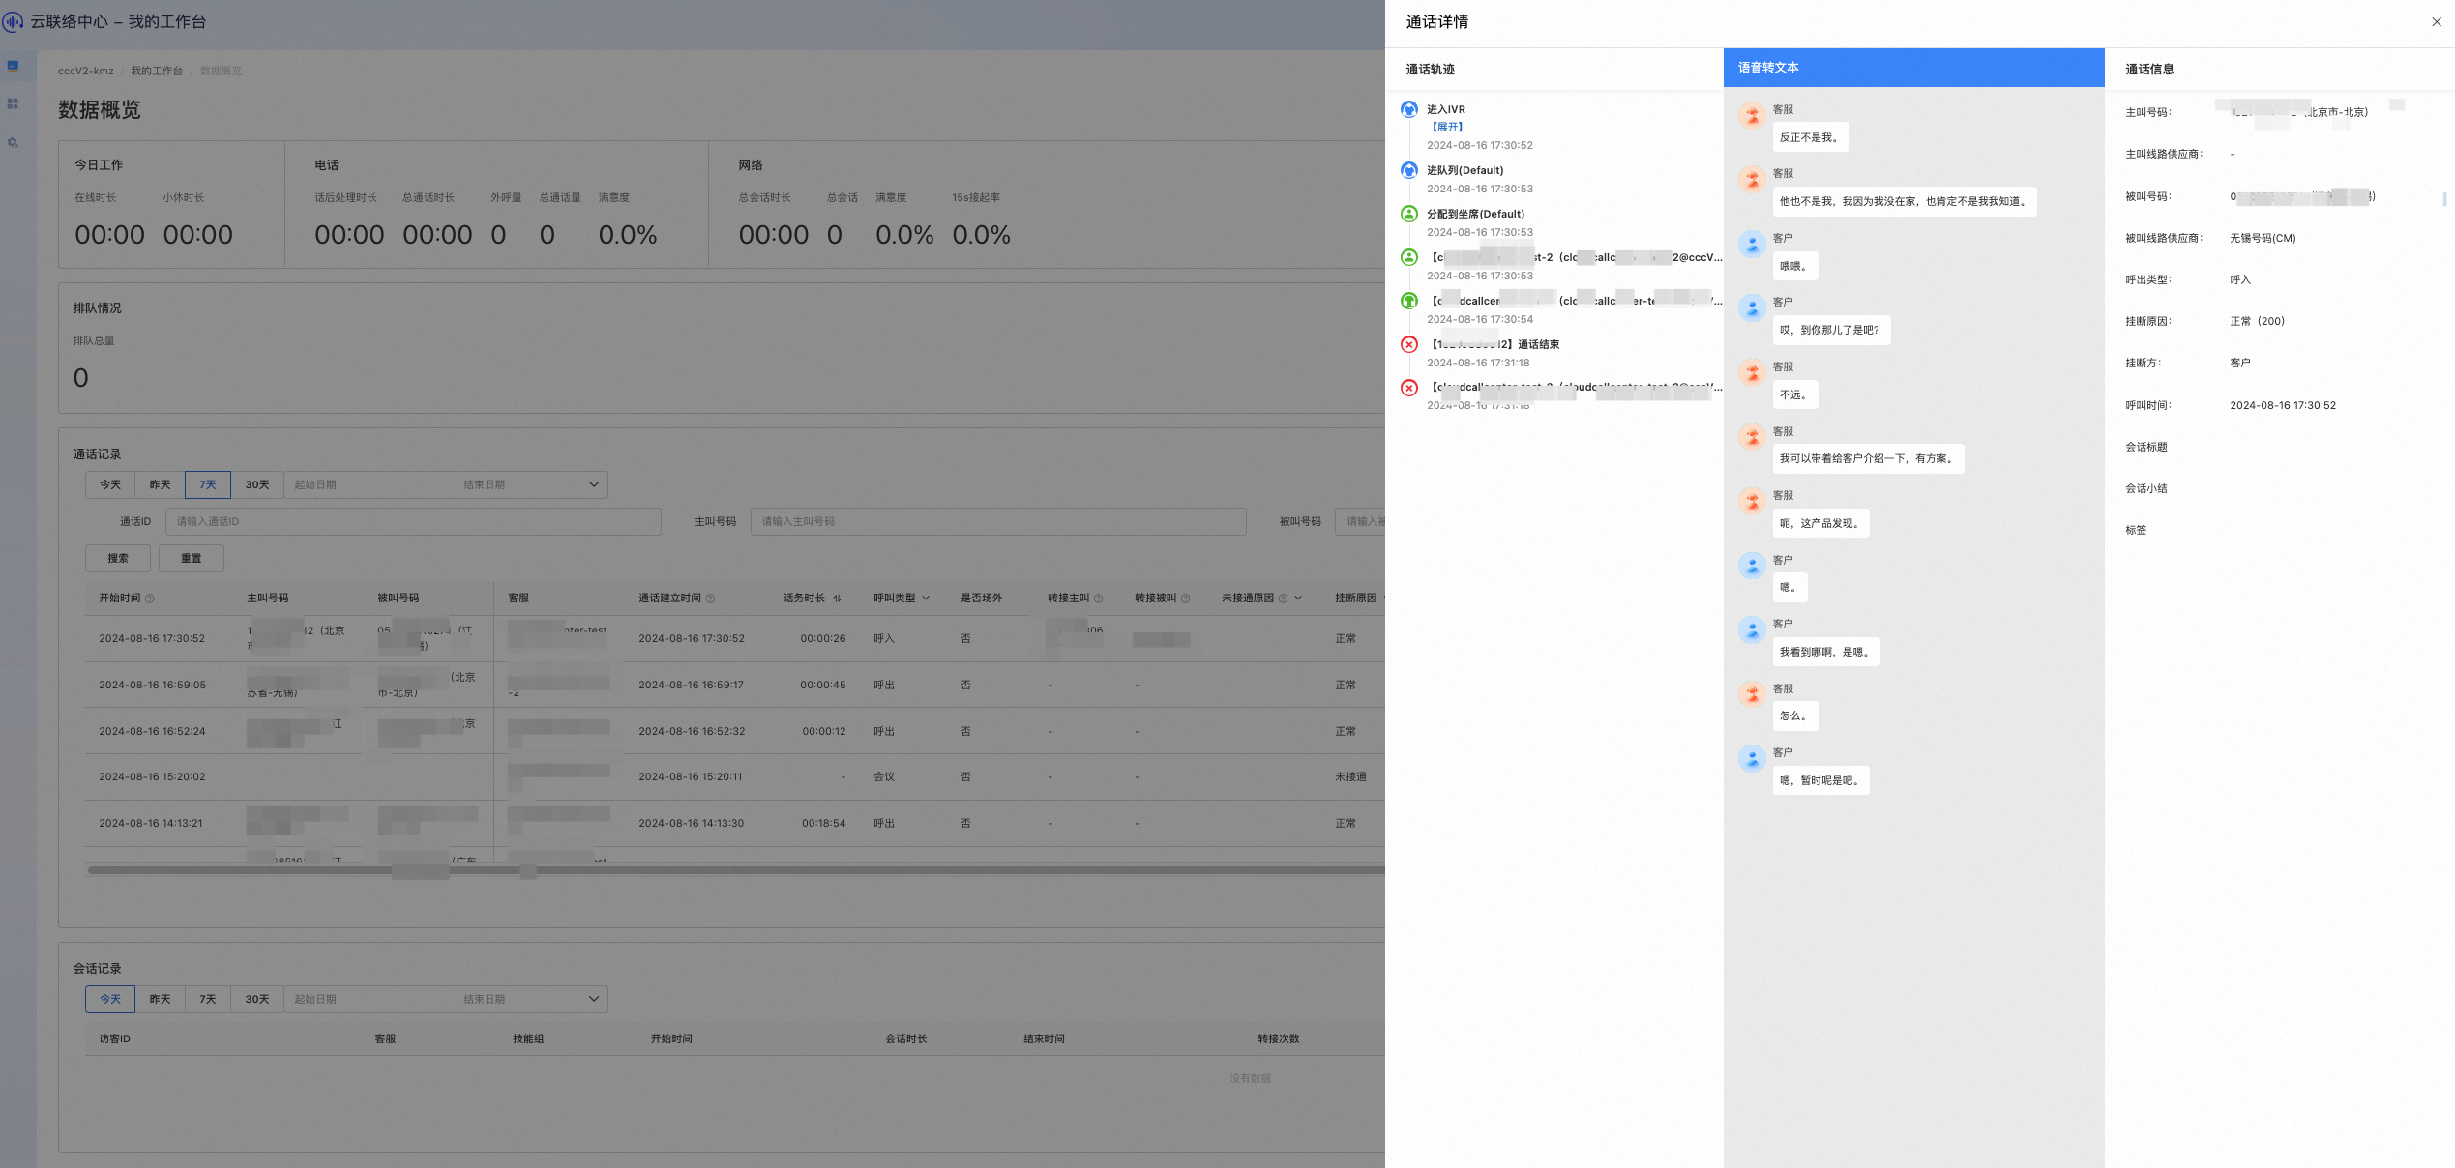Click help icon next to 转接被叫 column
This screenshot has height=1168, width=2455.
click(x=1185, y=599)
